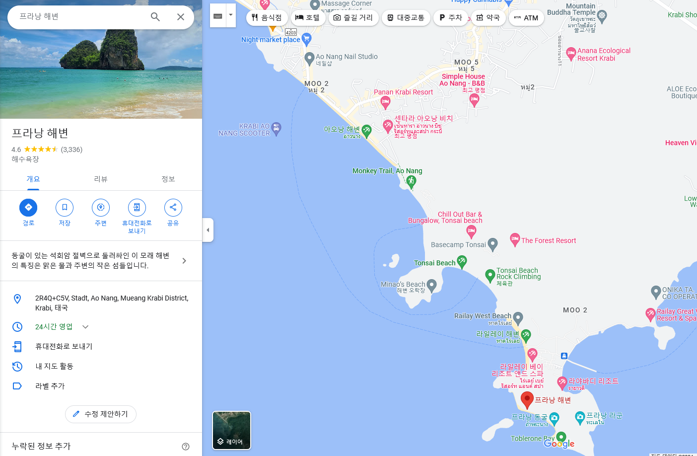Screen dimensions: 697x456
Task: Select the 대중교통 category chip
Action: click(x=406, y=18)
